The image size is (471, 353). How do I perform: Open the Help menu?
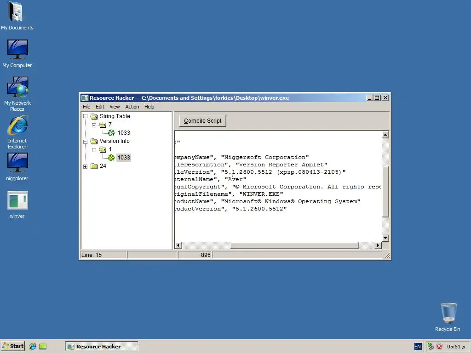click(x=149, y=107)
